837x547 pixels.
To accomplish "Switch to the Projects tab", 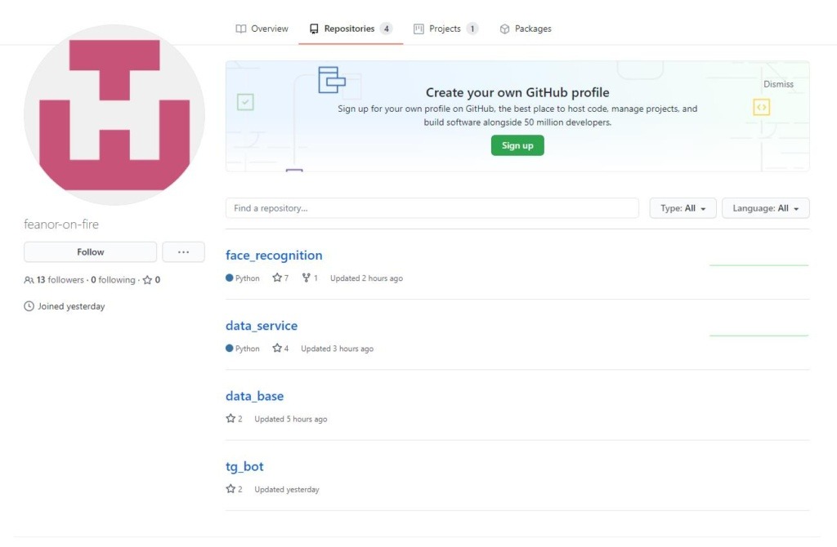I will click(445, 29).
